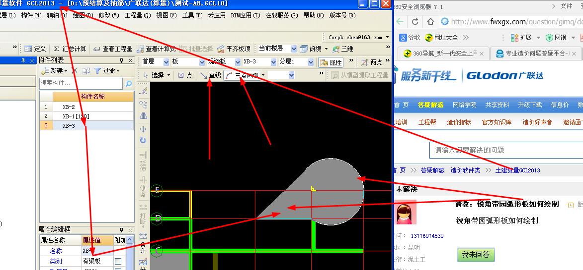Open forpk.chen@163.com account dropdown
The height and width of the screenshot is (270, 583).
(388, 37)
